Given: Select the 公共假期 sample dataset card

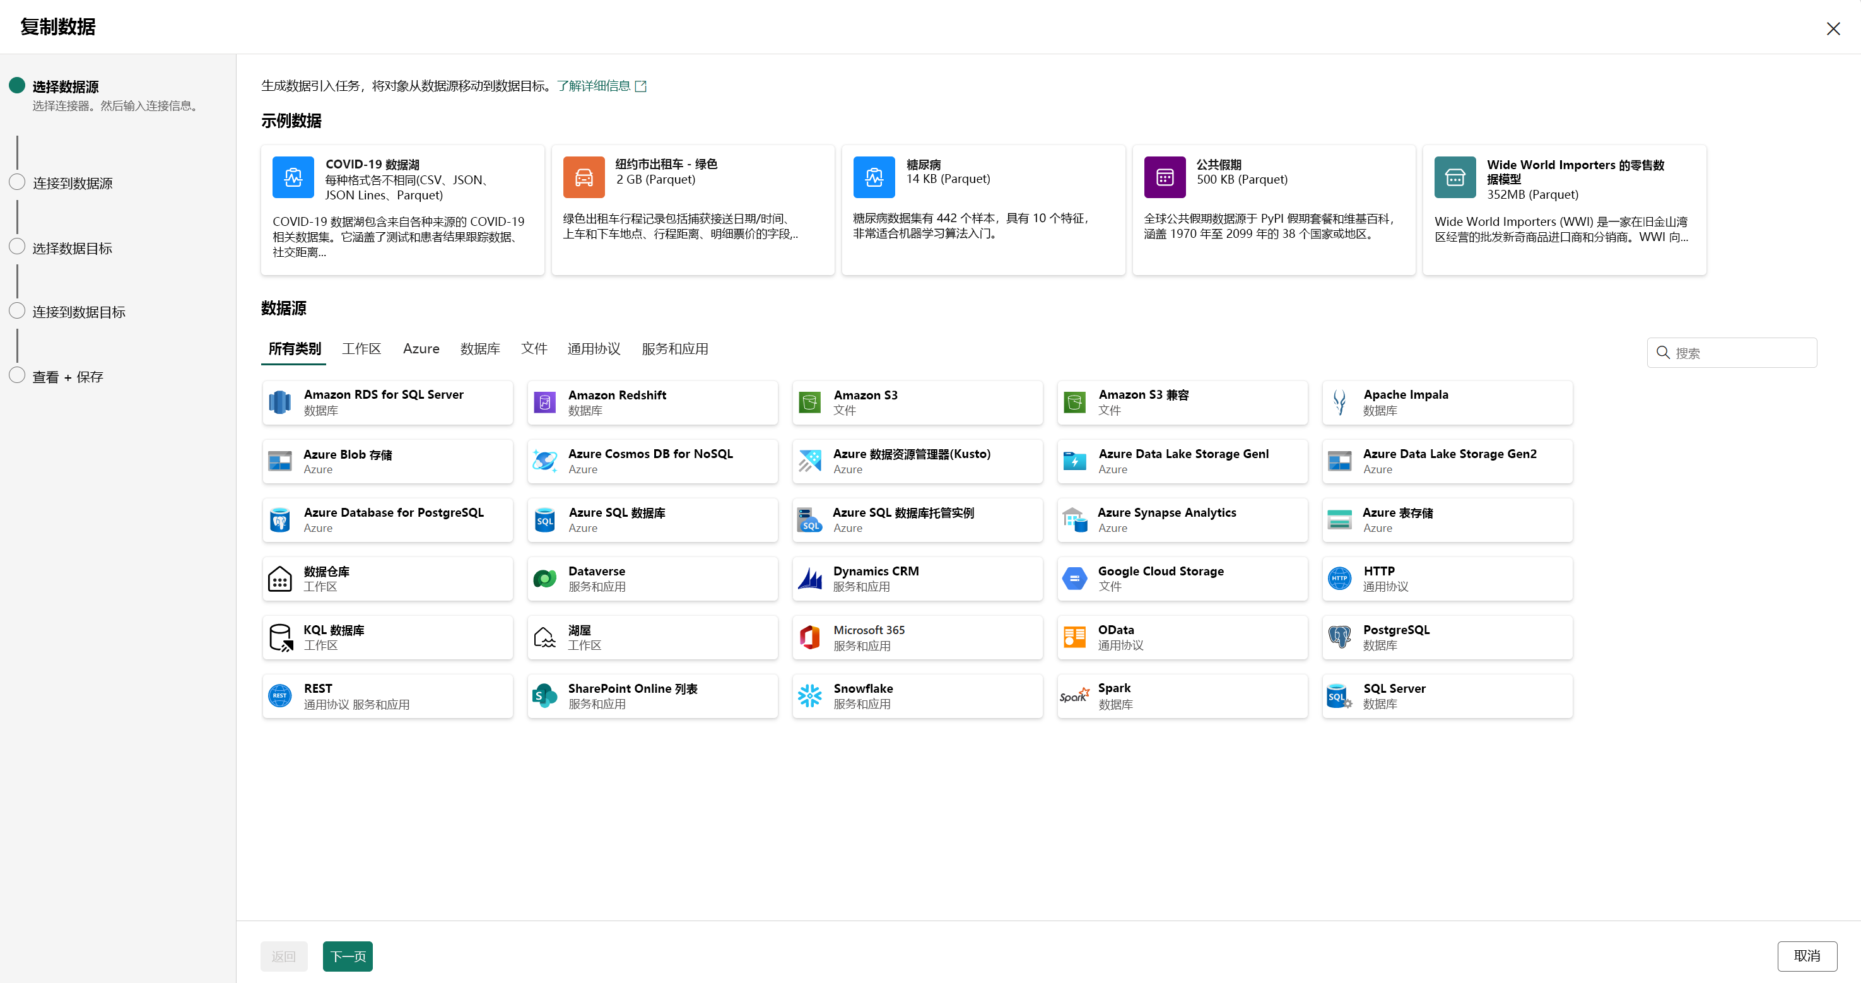Looking at the screenshot, I should coord(1274,210).
